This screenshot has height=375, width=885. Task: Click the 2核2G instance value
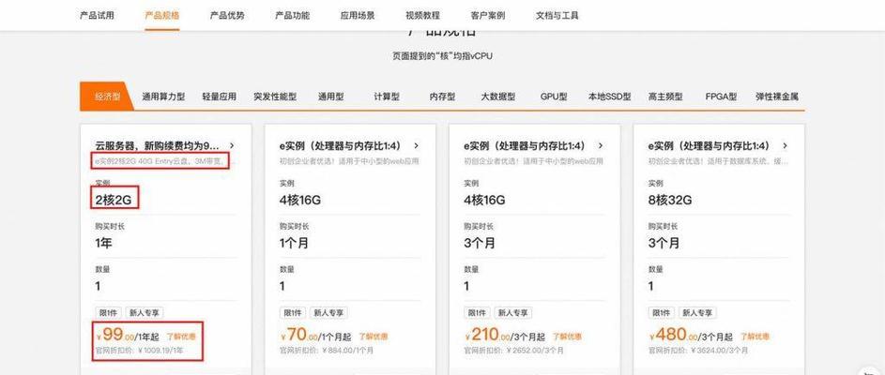[x=114, y=200]
